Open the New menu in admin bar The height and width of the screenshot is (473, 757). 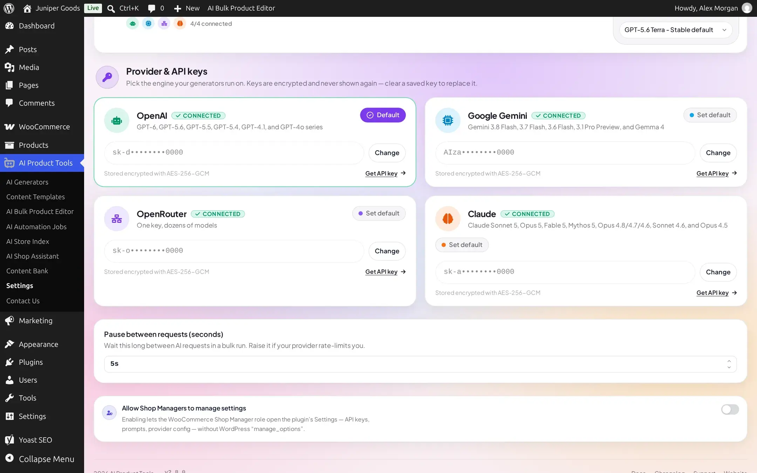187,8
